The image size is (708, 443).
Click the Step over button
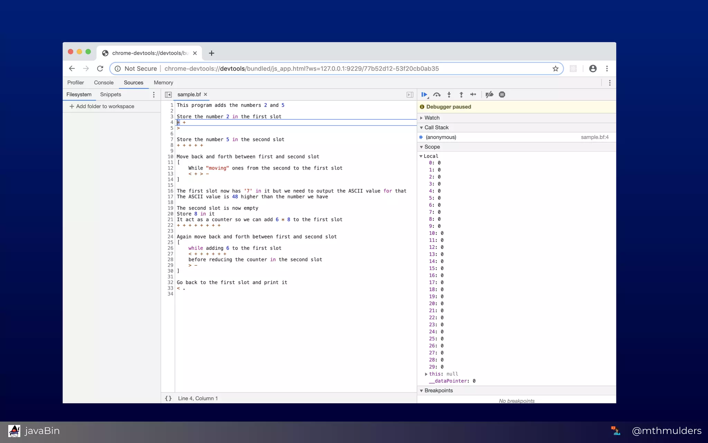pos(437,94)
